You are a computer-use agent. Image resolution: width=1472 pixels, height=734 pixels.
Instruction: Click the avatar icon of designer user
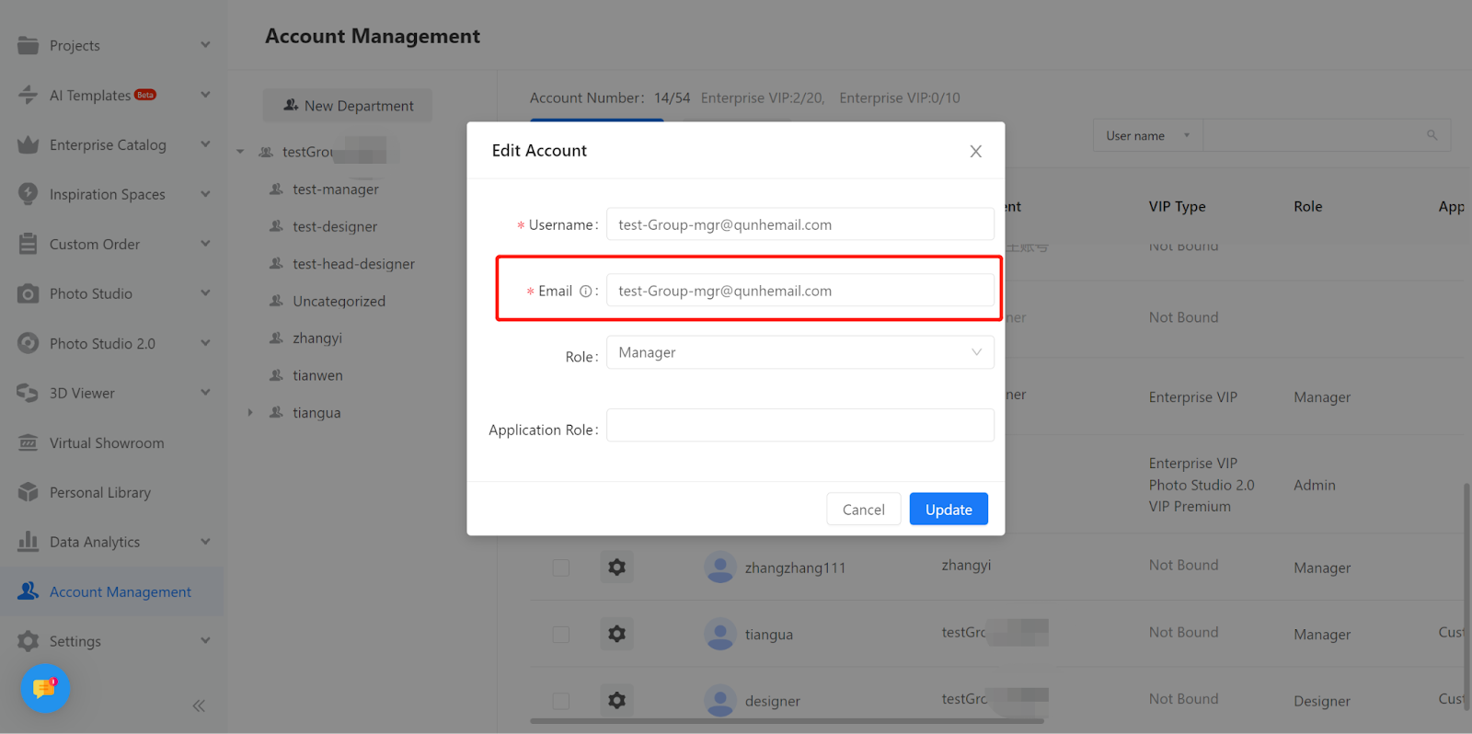pyautogui.click(x=719, y=701)
